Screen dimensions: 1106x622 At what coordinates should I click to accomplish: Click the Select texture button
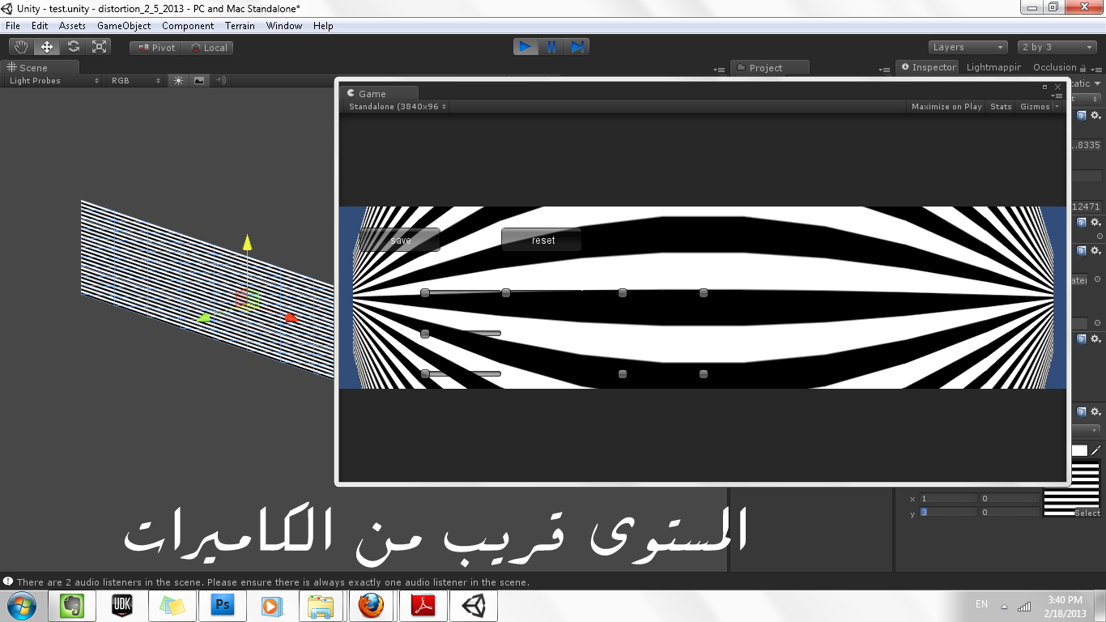coord(1087,513)
